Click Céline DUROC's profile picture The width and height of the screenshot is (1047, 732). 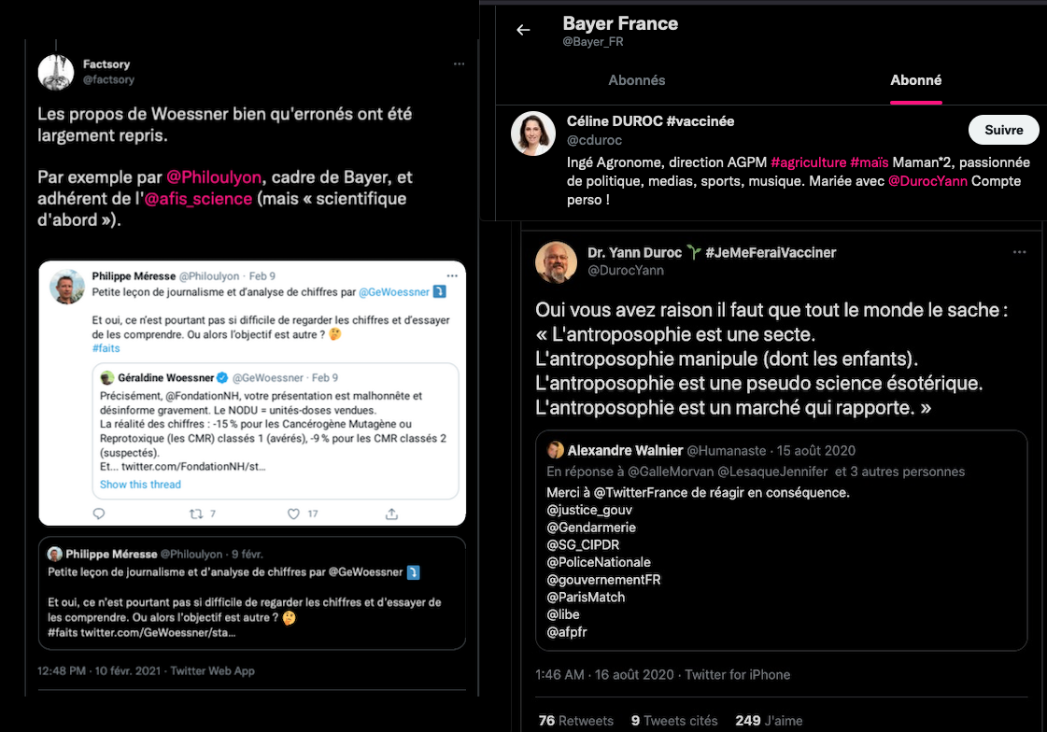533,134
